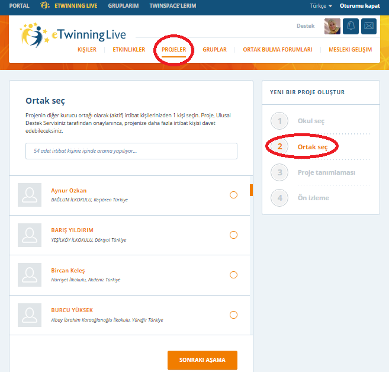Go to step 3 Proje tanımlaması
389x372 pixels.
tap(313, 172)
